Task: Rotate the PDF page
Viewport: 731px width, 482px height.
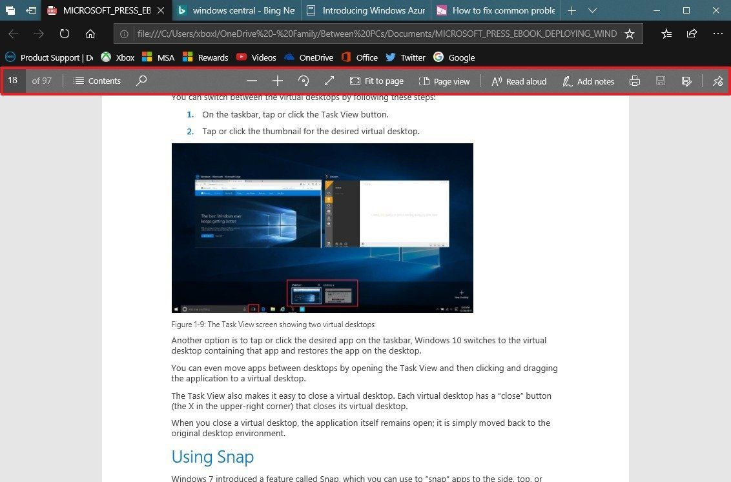Action: coord(304,81)
